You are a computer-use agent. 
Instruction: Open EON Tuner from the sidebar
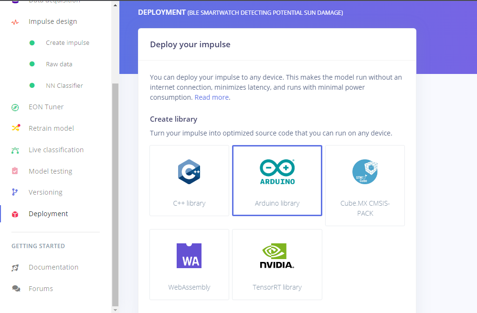[x=46, y=107]
